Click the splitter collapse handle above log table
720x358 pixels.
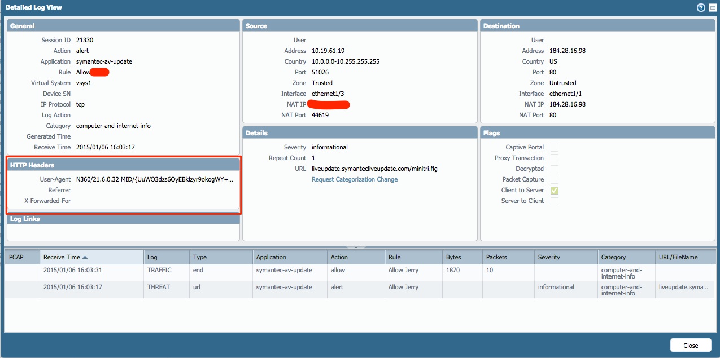356,247
